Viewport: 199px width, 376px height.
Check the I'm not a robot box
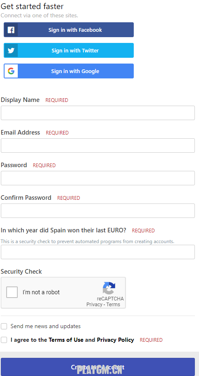(12, 292)
